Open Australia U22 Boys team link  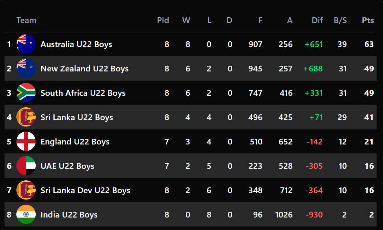pyautogui.click(x=76, y=44)
